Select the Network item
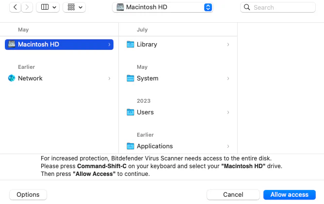This screenshot has height=204, width=324. tap(30, 78)
